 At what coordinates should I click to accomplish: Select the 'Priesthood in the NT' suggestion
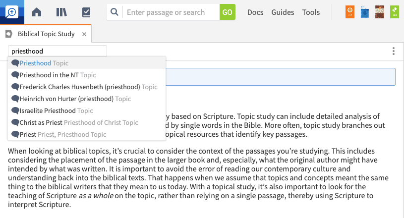point(49,75)
